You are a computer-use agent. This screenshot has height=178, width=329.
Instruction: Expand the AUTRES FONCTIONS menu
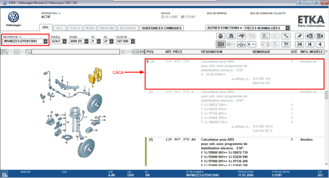click(x=225, y=28)
